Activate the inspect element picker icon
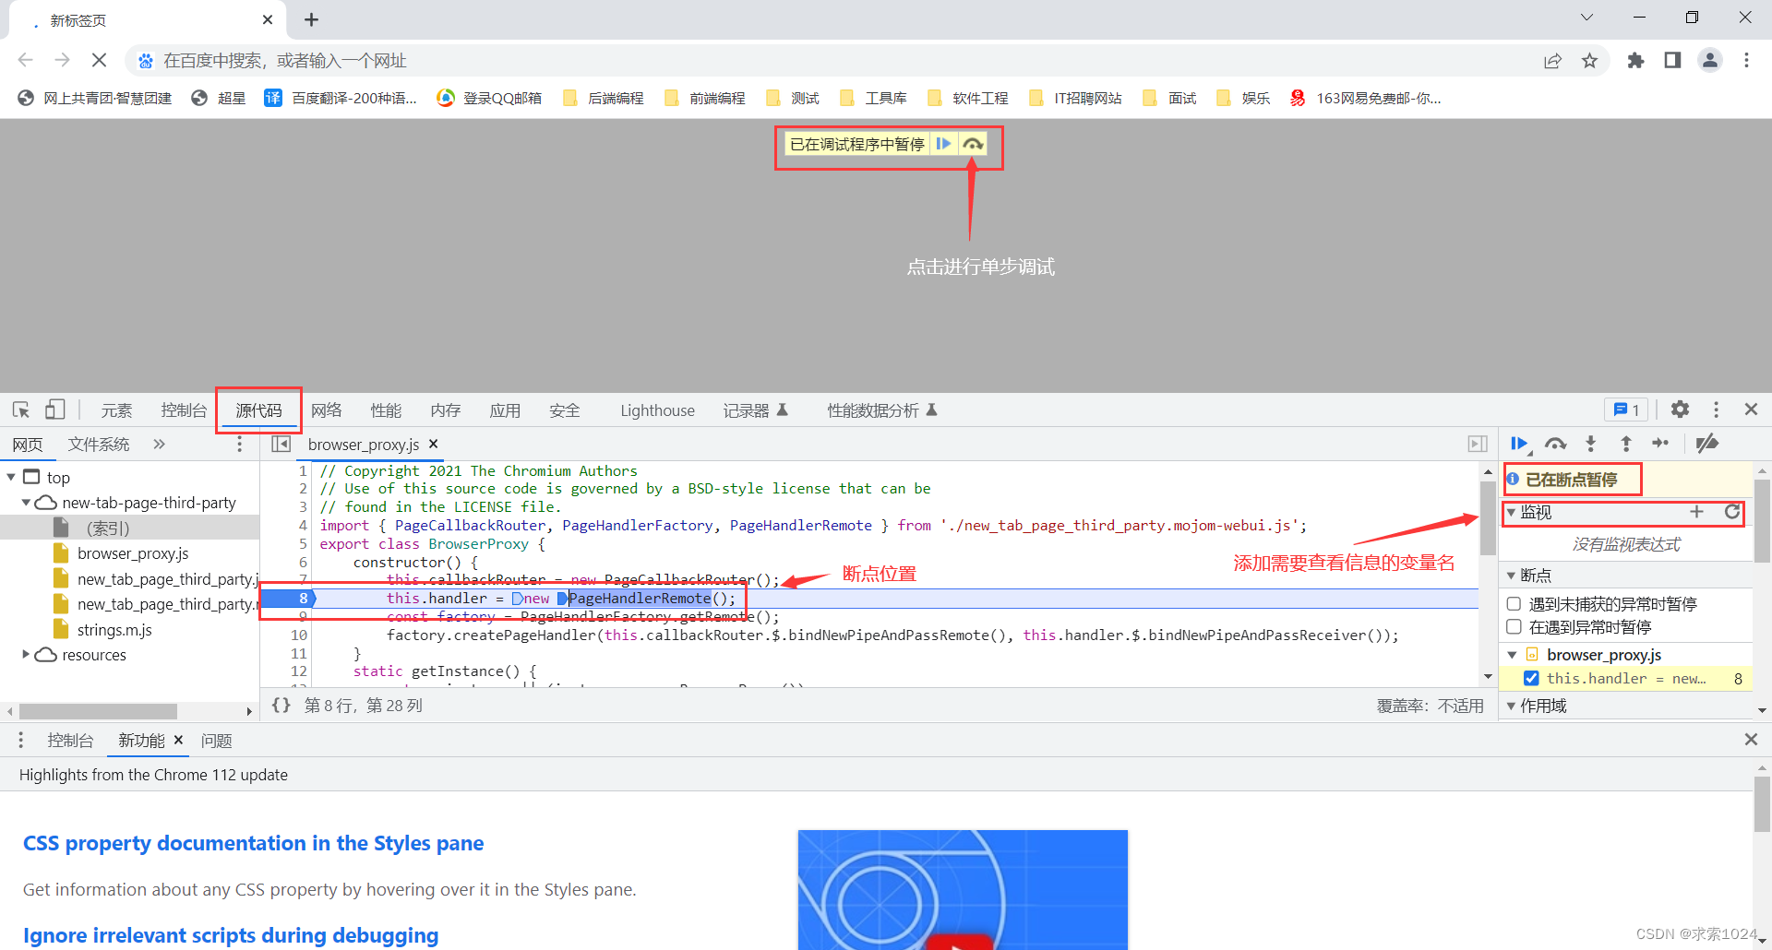The height and width of the screenshot is (950, 1772). tap(21, 410)
